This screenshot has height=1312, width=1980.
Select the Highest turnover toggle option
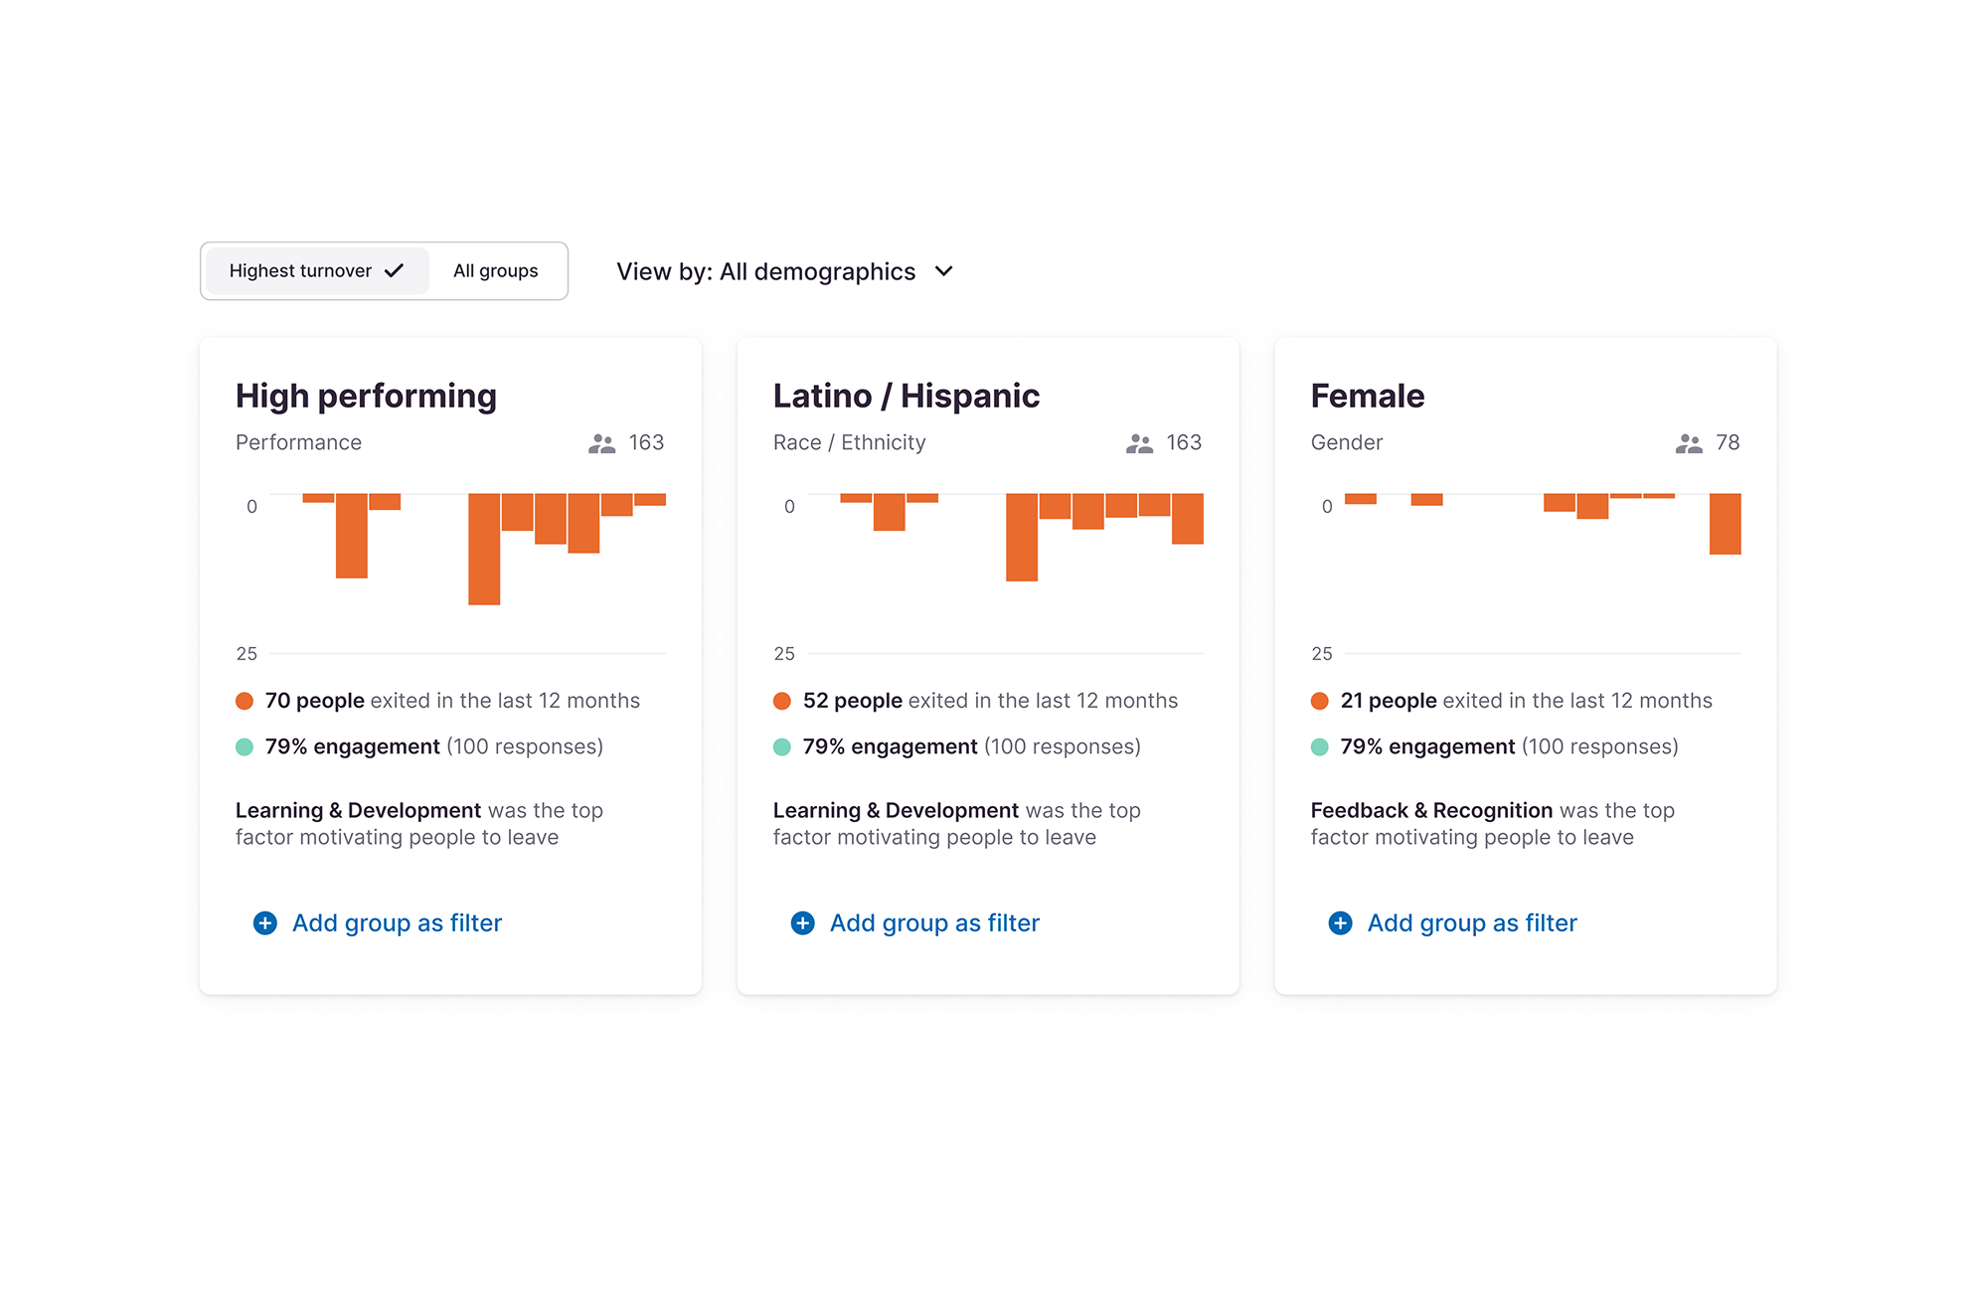317,270
